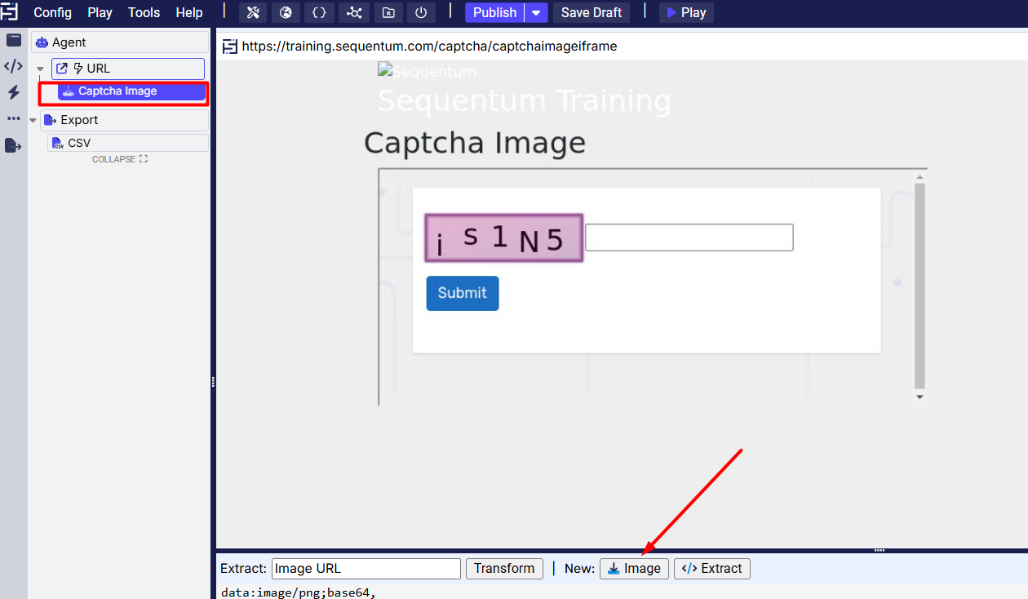Click the captcha answer text field
Viewport: 1028px width, 599px height.
tap(689, 237)
